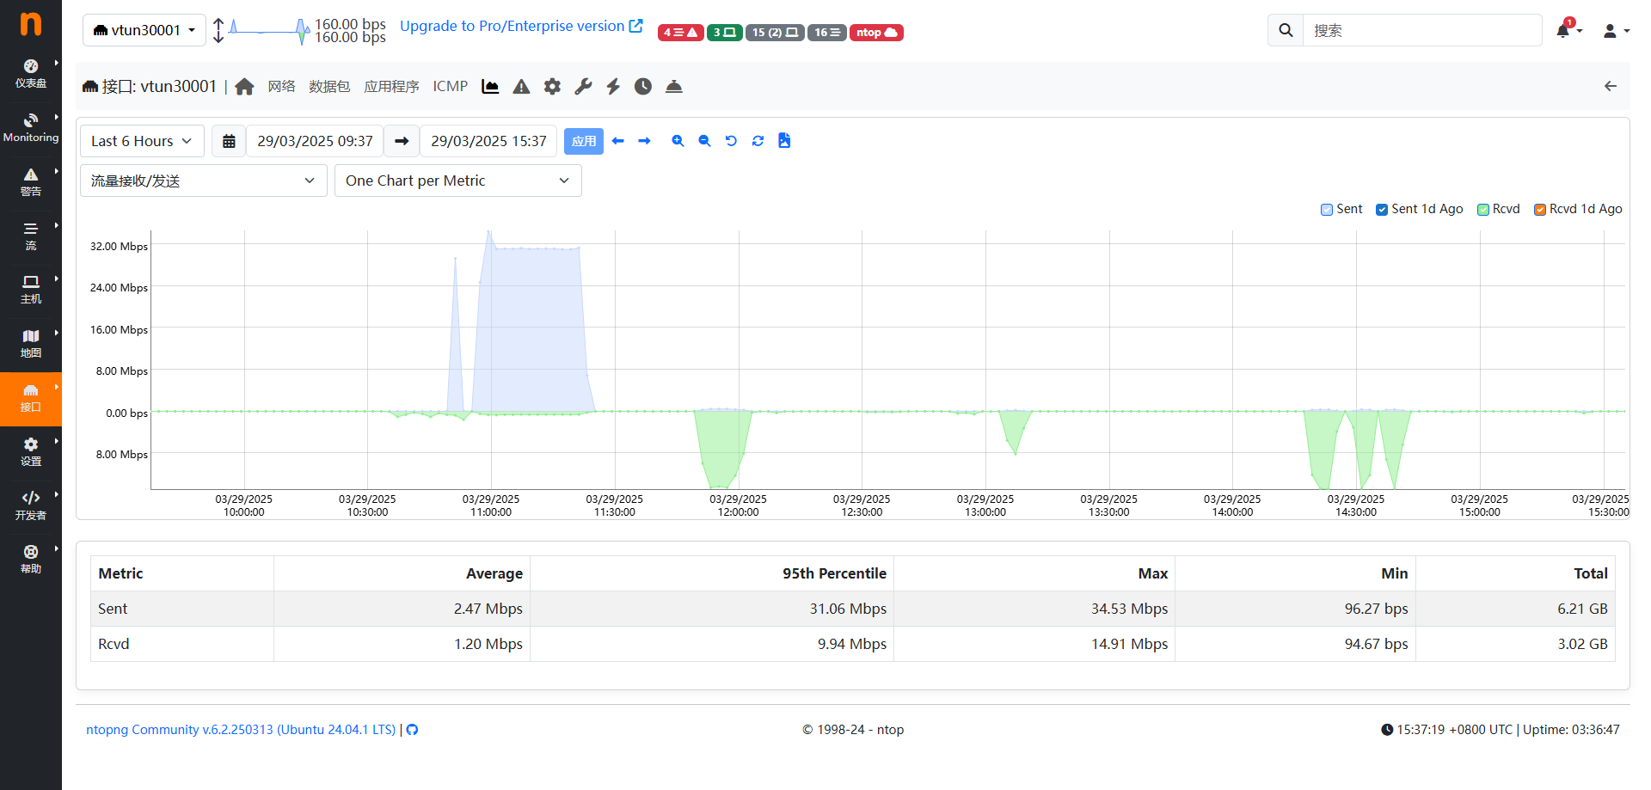Open the clock schedule icon
Viewport: 1651px width, 790px height.
point(643,86)
